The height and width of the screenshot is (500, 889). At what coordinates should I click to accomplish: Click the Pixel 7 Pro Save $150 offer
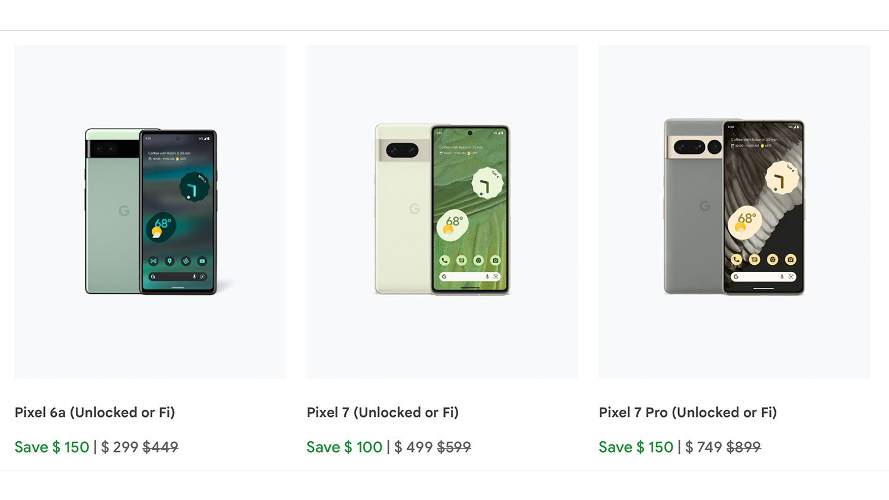coord(636,447)
